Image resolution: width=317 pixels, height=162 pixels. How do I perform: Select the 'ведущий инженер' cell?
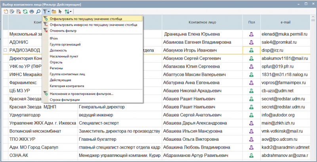pyautogui.click(x=120, y=115)
